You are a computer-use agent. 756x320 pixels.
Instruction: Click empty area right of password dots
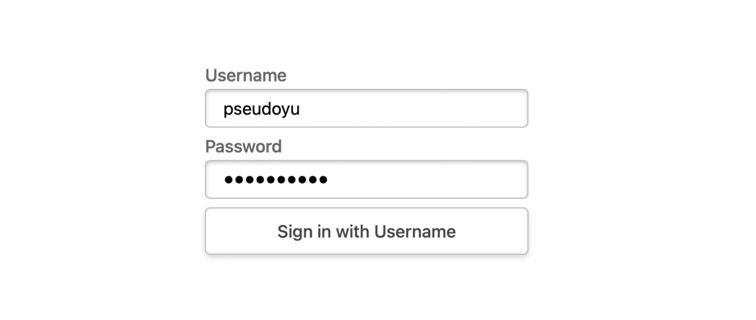point(425,180)
